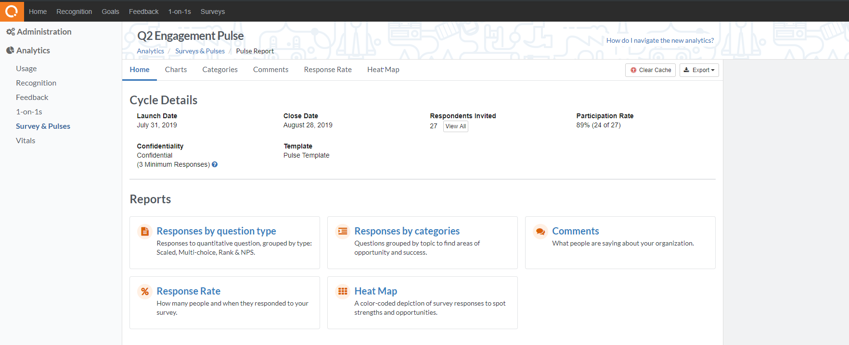Click the Heat Map grid icon
The image size is (849, 345).
pyautogui.click(x=343, y=291)
